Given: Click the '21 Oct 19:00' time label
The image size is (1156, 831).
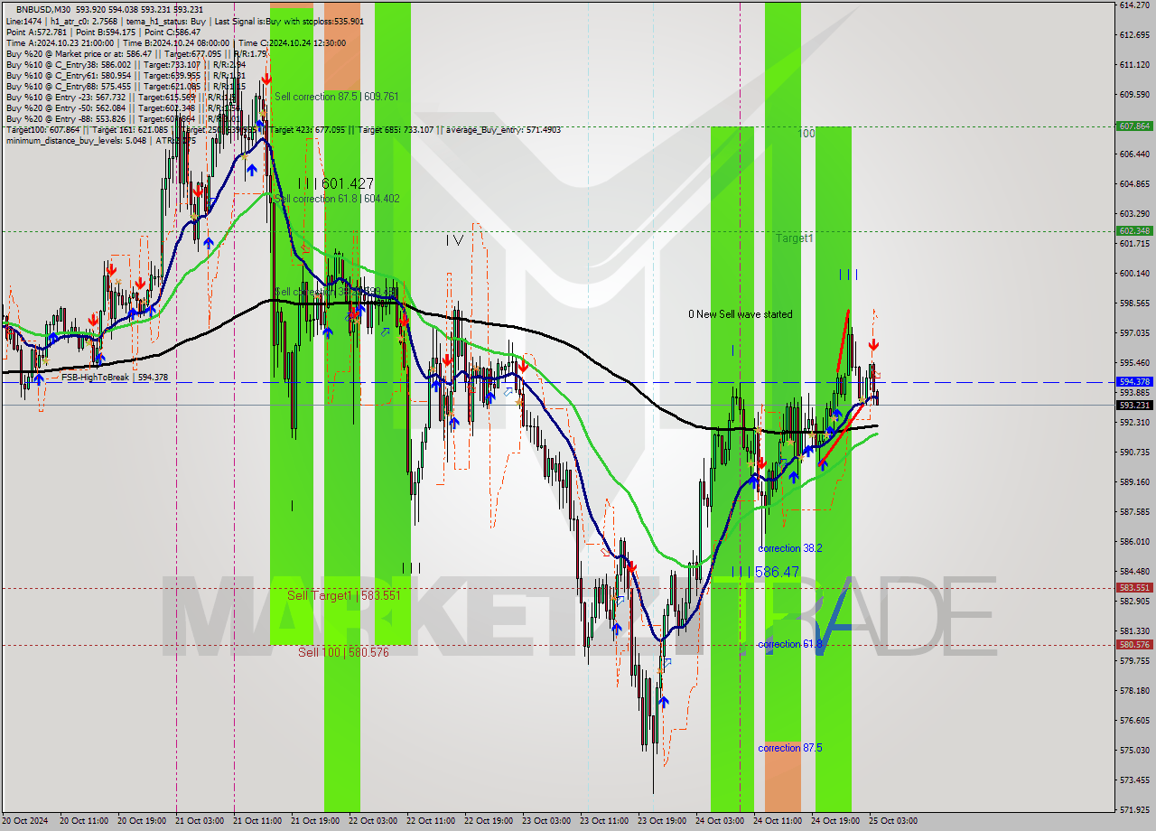Looking at the screenshot, I should coord(313,821).
